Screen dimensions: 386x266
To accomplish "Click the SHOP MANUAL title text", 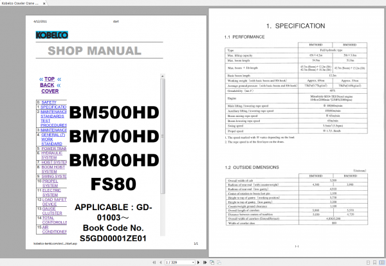I will click(95, 51).
